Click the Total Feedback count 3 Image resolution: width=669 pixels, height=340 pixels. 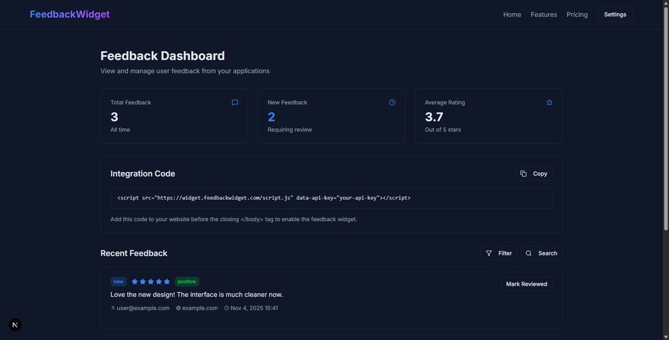coord(114,117)
